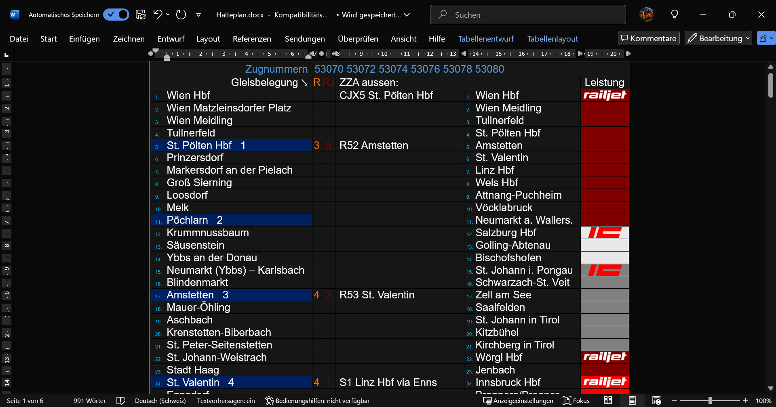Click the spelling check book icon
This screenshot has width=776, height=407.
pos(120,401)
